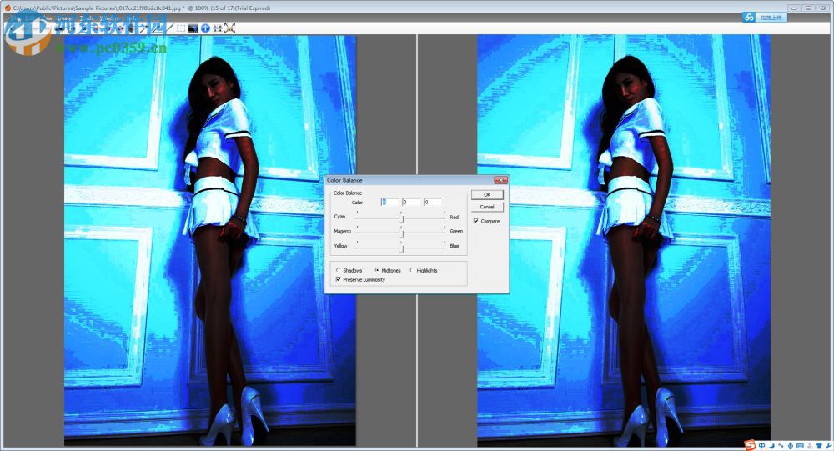Click the right compare preview image
The height and width of the screenshot is (451, 834).
tap(623, 240)
